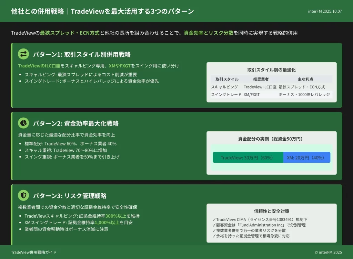The image size is (353, 259).
Task: Click the 主な利点 column header
Action: [x=305, y=79]
